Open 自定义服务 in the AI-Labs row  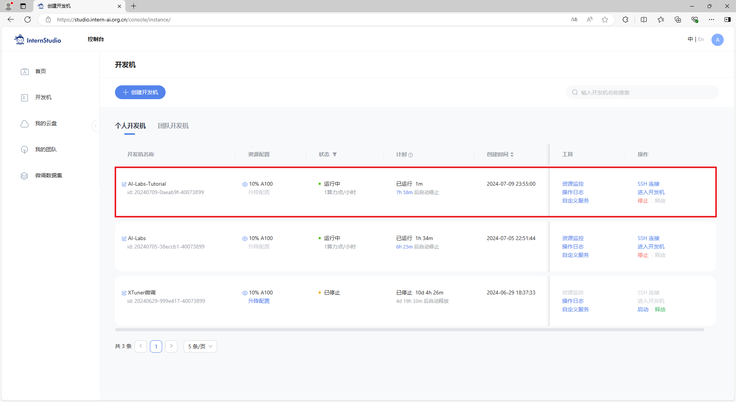[x=575, y=255]
